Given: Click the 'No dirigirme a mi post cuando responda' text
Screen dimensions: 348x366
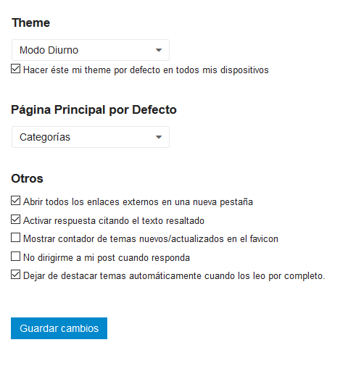Looking at the screenshot, I should [x=107, y=258].
